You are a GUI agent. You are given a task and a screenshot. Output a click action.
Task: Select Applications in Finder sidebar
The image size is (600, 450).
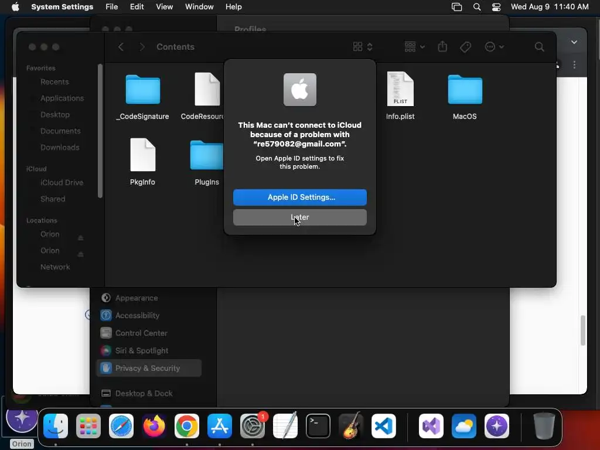(62, 98)
